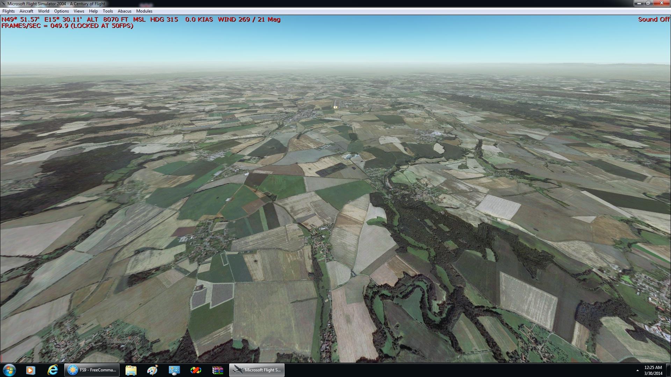Open the Options menu
The width and height of the screenshot is (671, 377).
click(x=62, y=11)
